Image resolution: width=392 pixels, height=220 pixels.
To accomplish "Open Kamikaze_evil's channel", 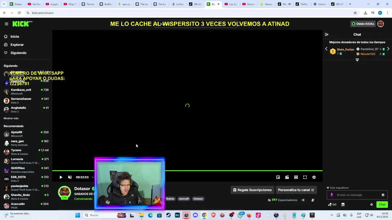I will coord(26,92).
